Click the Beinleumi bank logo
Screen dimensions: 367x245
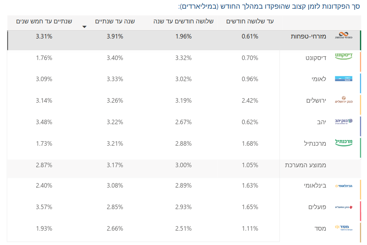pos(343,186)
